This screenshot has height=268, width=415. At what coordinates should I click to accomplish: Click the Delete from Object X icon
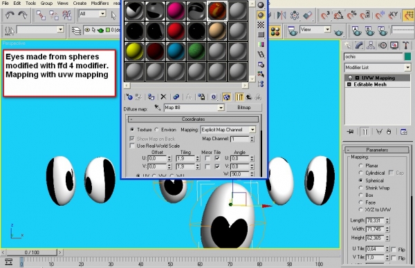point(163,97)
